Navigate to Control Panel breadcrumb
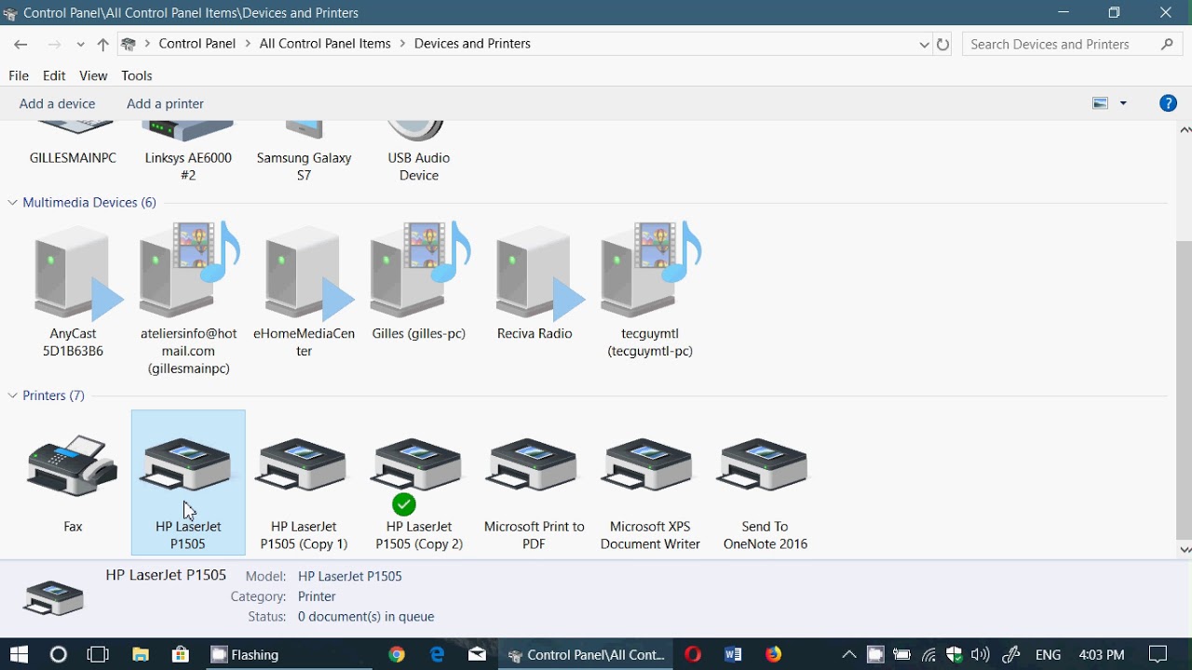 [x=197, y=44]
